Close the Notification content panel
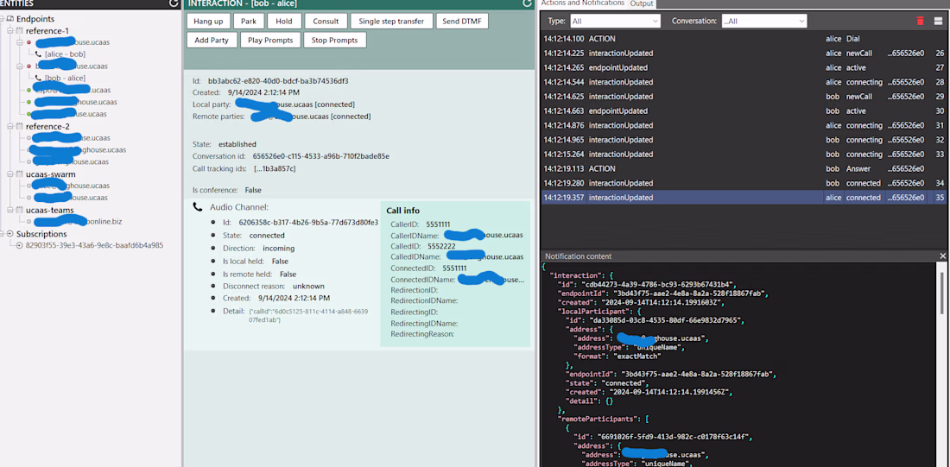Image resolution: width=950 pixels, height=467 pixels. pyautogui.click(x=942, y=256)
